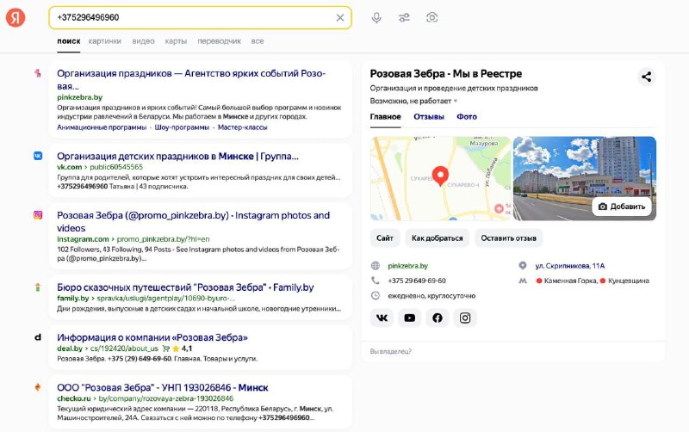Click the text ежедневно, круглосуточно
This screenshot has height=432, width=689.
[x=431, y=296]
